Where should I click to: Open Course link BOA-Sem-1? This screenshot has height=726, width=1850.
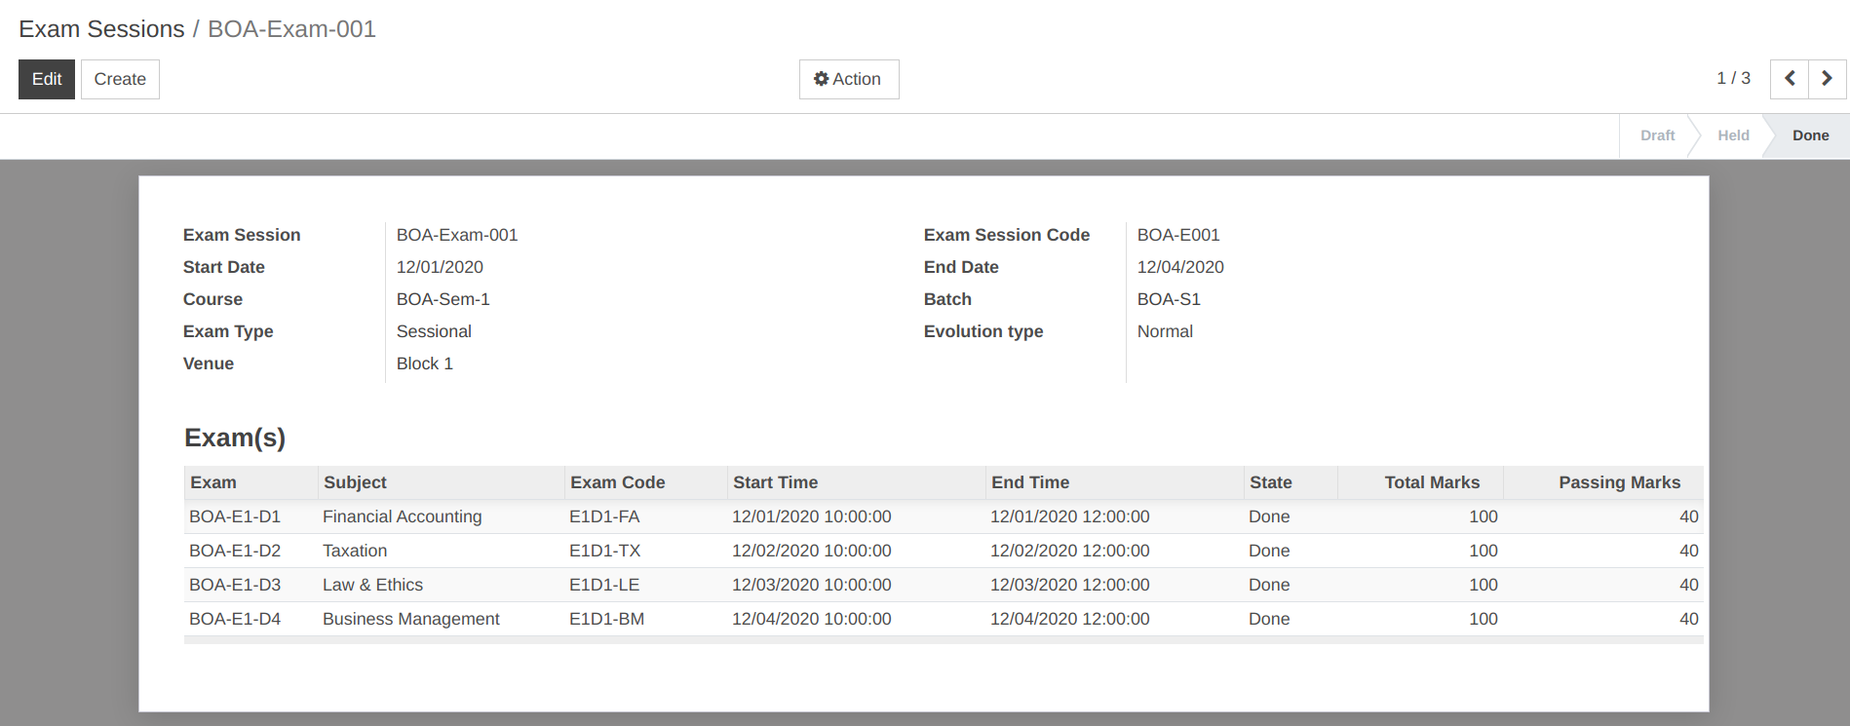(443, 299)
